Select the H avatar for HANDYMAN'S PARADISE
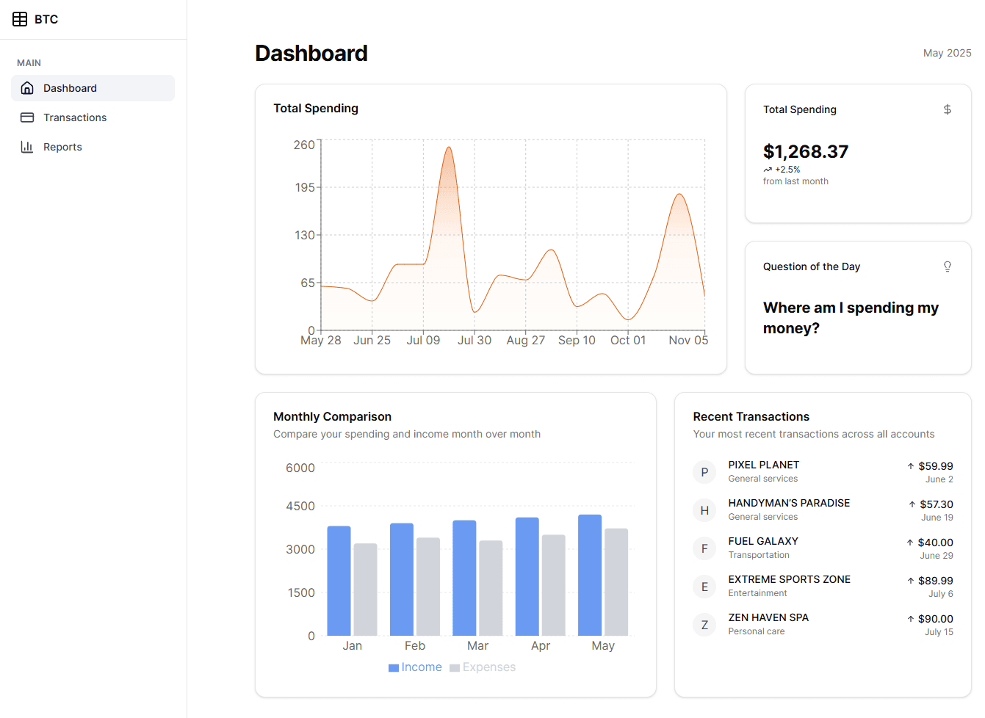 pos(704,510)
